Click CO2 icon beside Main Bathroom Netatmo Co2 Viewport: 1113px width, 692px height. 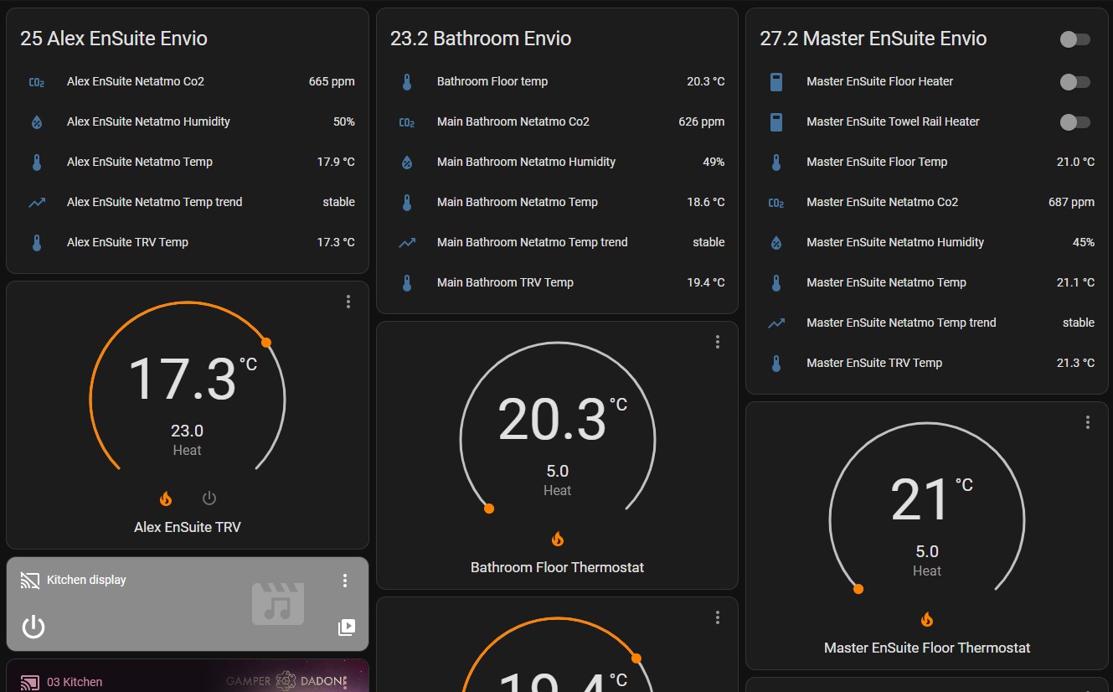point(407,122)
